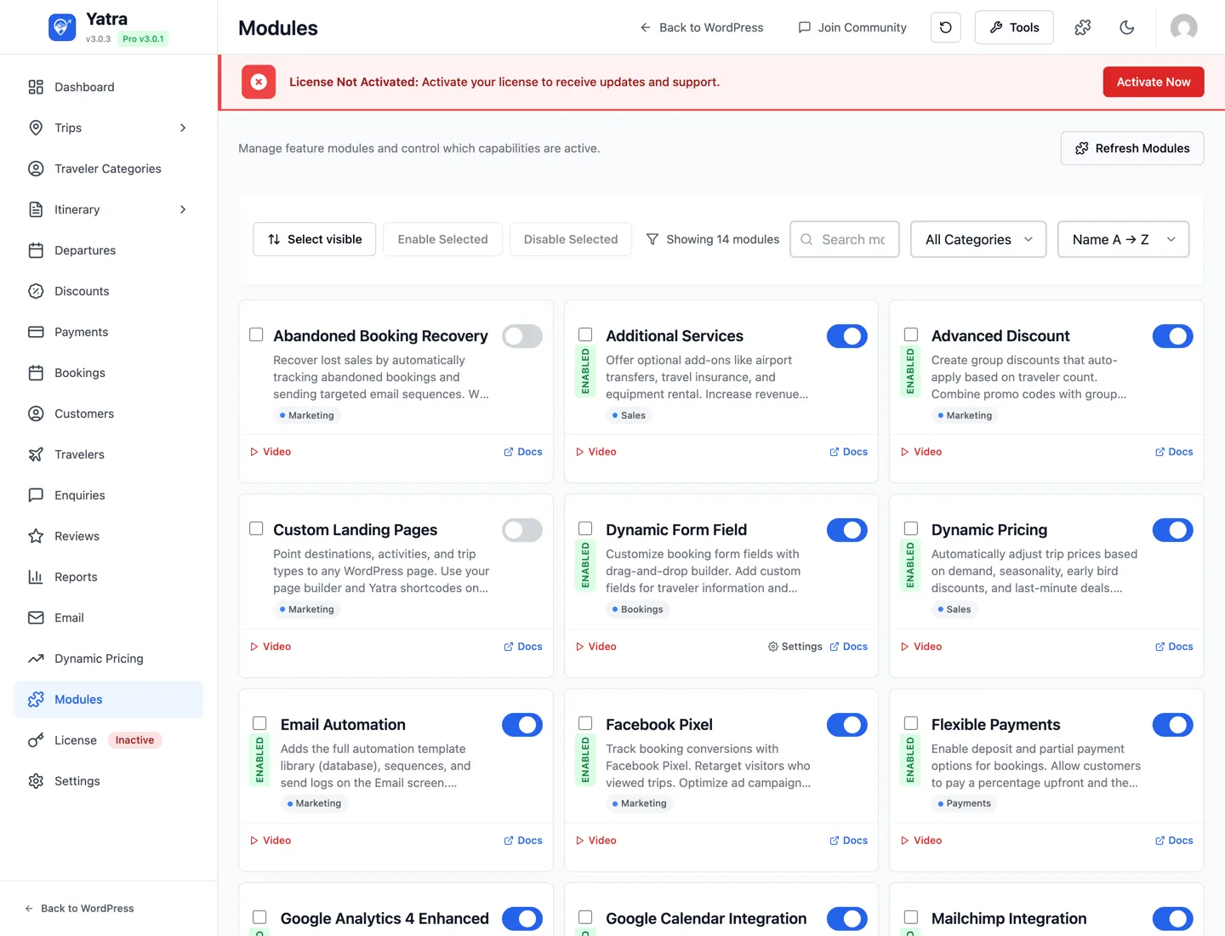The height and width of the screenshot is (936, 1225).
Task: Go to Departures in sidebar
Action: (x=85, y=250)
